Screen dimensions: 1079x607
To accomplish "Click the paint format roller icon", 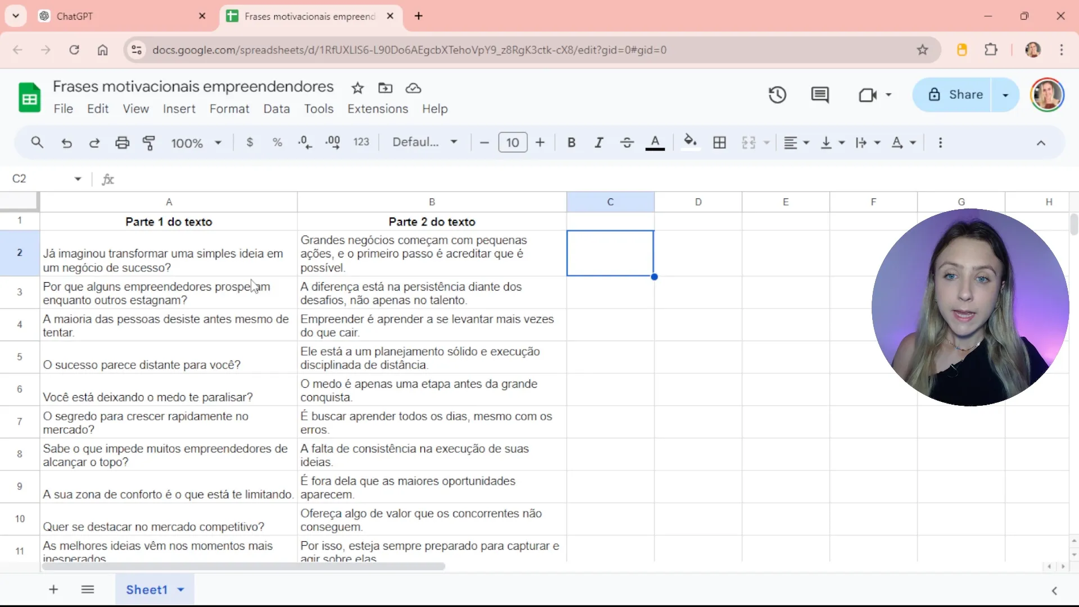I will click(149, 143).
